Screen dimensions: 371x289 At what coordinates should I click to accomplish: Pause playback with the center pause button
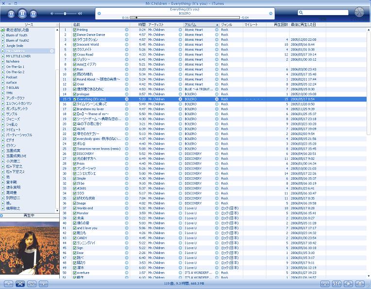click(x=22, y=13)
